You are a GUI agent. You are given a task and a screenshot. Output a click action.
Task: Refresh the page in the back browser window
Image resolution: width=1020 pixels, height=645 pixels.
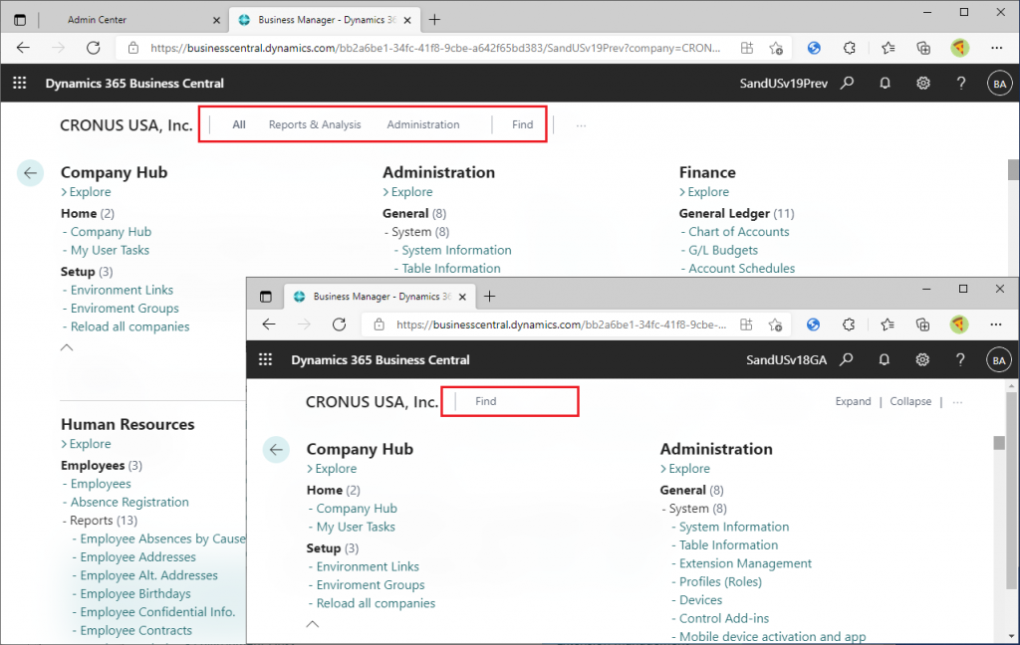click(94, 48)
